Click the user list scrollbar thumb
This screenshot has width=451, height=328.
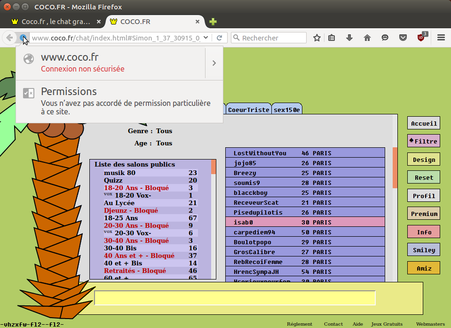tap(395, 168)
